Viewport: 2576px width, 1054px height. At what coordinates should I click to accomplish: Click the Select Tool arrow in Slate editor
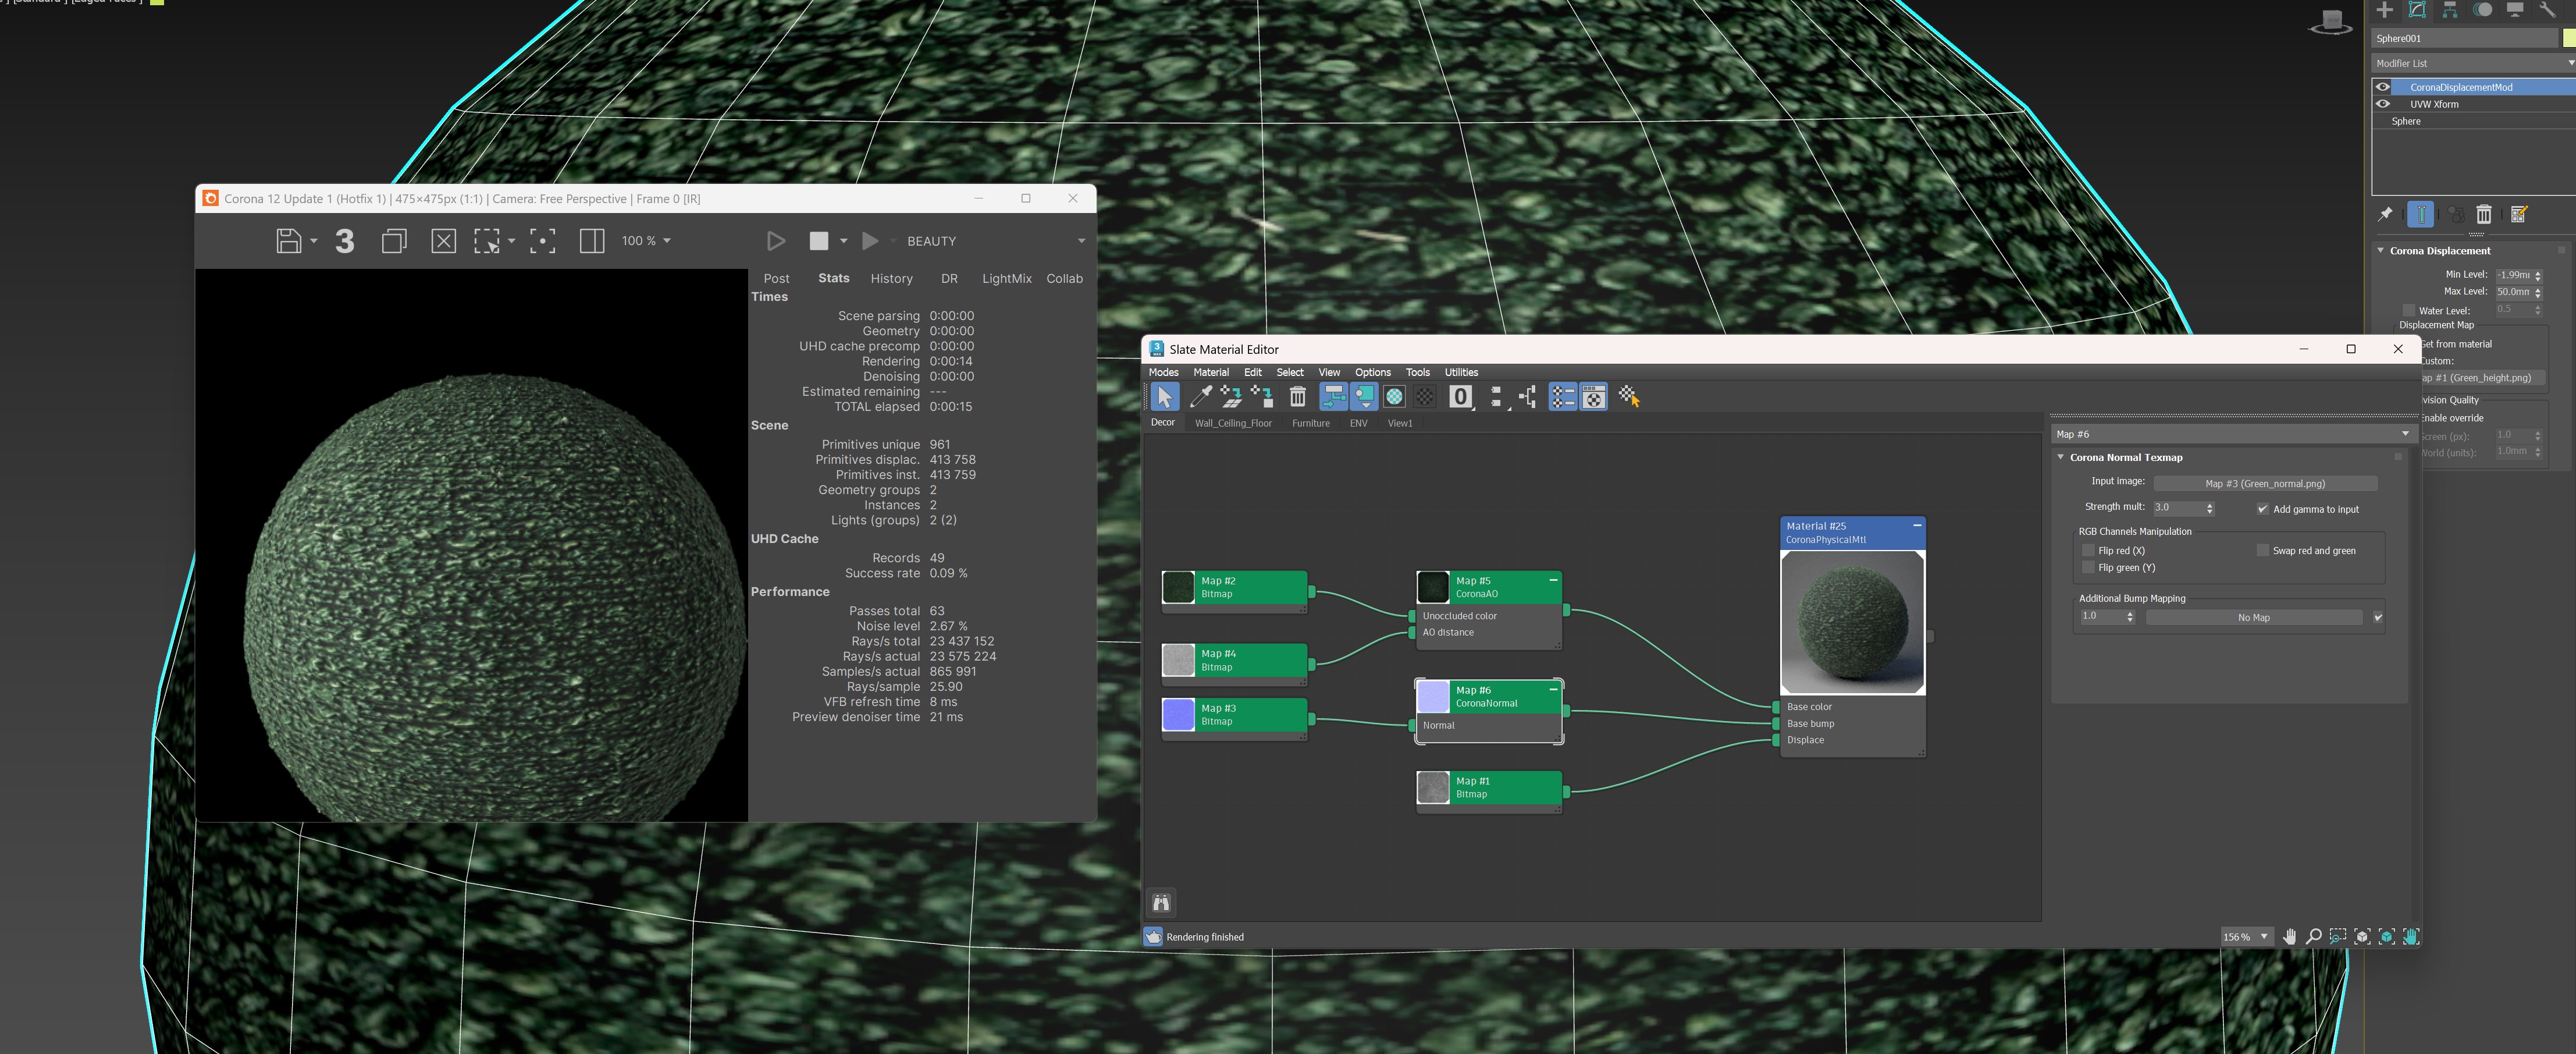(x=1164, y=397)
